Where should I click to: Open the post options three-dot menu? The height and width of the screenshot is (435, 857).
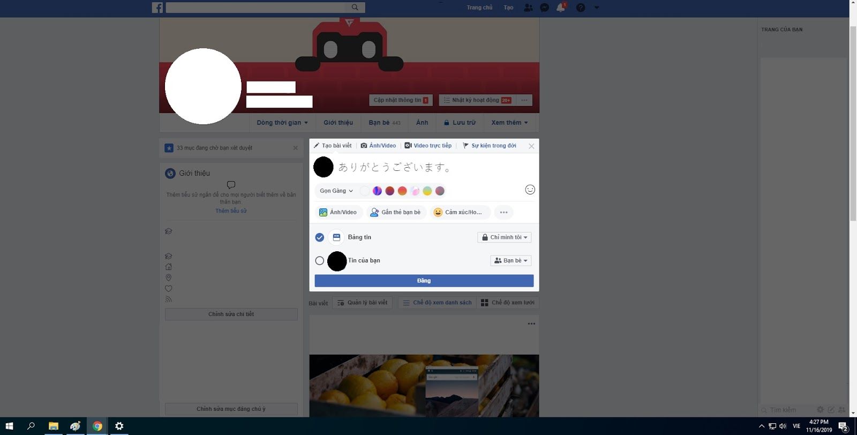(531, 324)
